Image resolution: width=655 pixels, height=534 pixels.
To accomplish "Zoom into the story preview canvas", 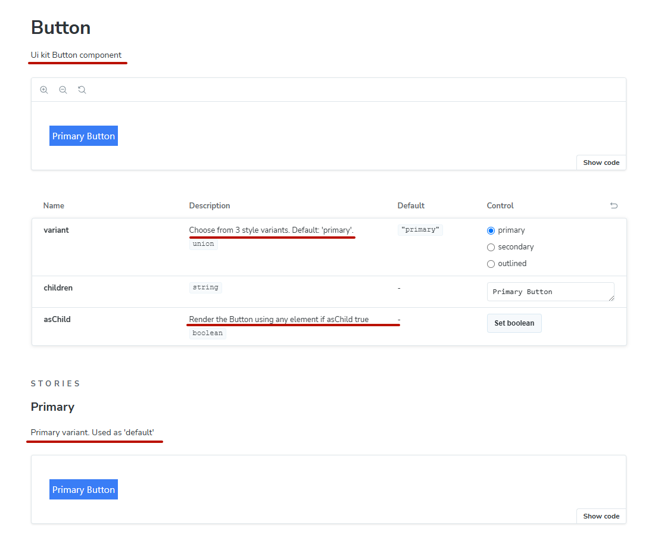I will point(44,89).
